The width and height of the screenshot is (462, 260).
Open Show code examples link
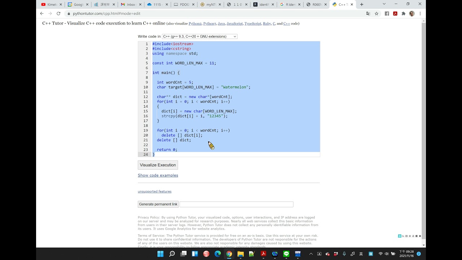(x=158, y=175)
